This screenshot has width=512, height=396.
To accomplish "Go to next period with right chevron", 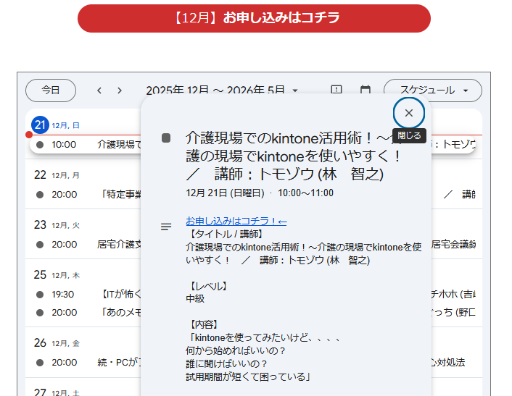I will pos(120,90).
